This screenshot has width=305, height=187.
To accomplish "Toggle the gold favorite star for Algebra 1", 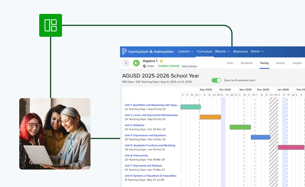I will [x=161, y=61].
